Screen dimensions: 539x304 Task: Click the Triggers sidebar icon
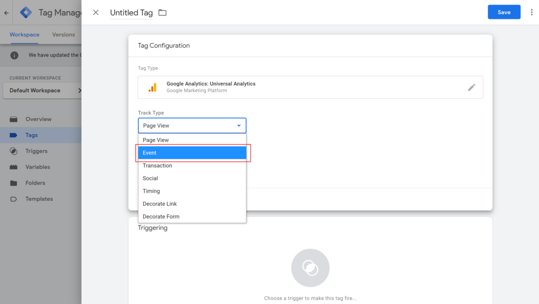click(13, 151)
